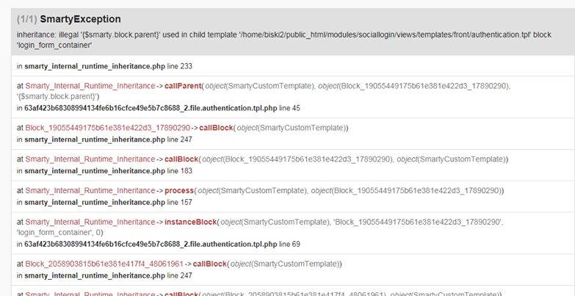Click the SmartyException heading

[x=80, y=19]
